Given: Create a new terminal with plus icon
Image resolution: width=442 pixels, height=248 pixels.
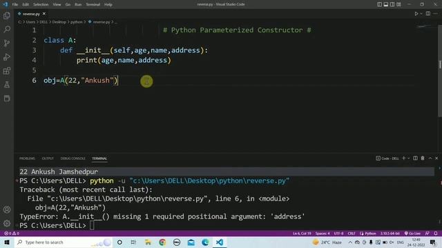Looking at the screenshot, I should pos(403,158).
